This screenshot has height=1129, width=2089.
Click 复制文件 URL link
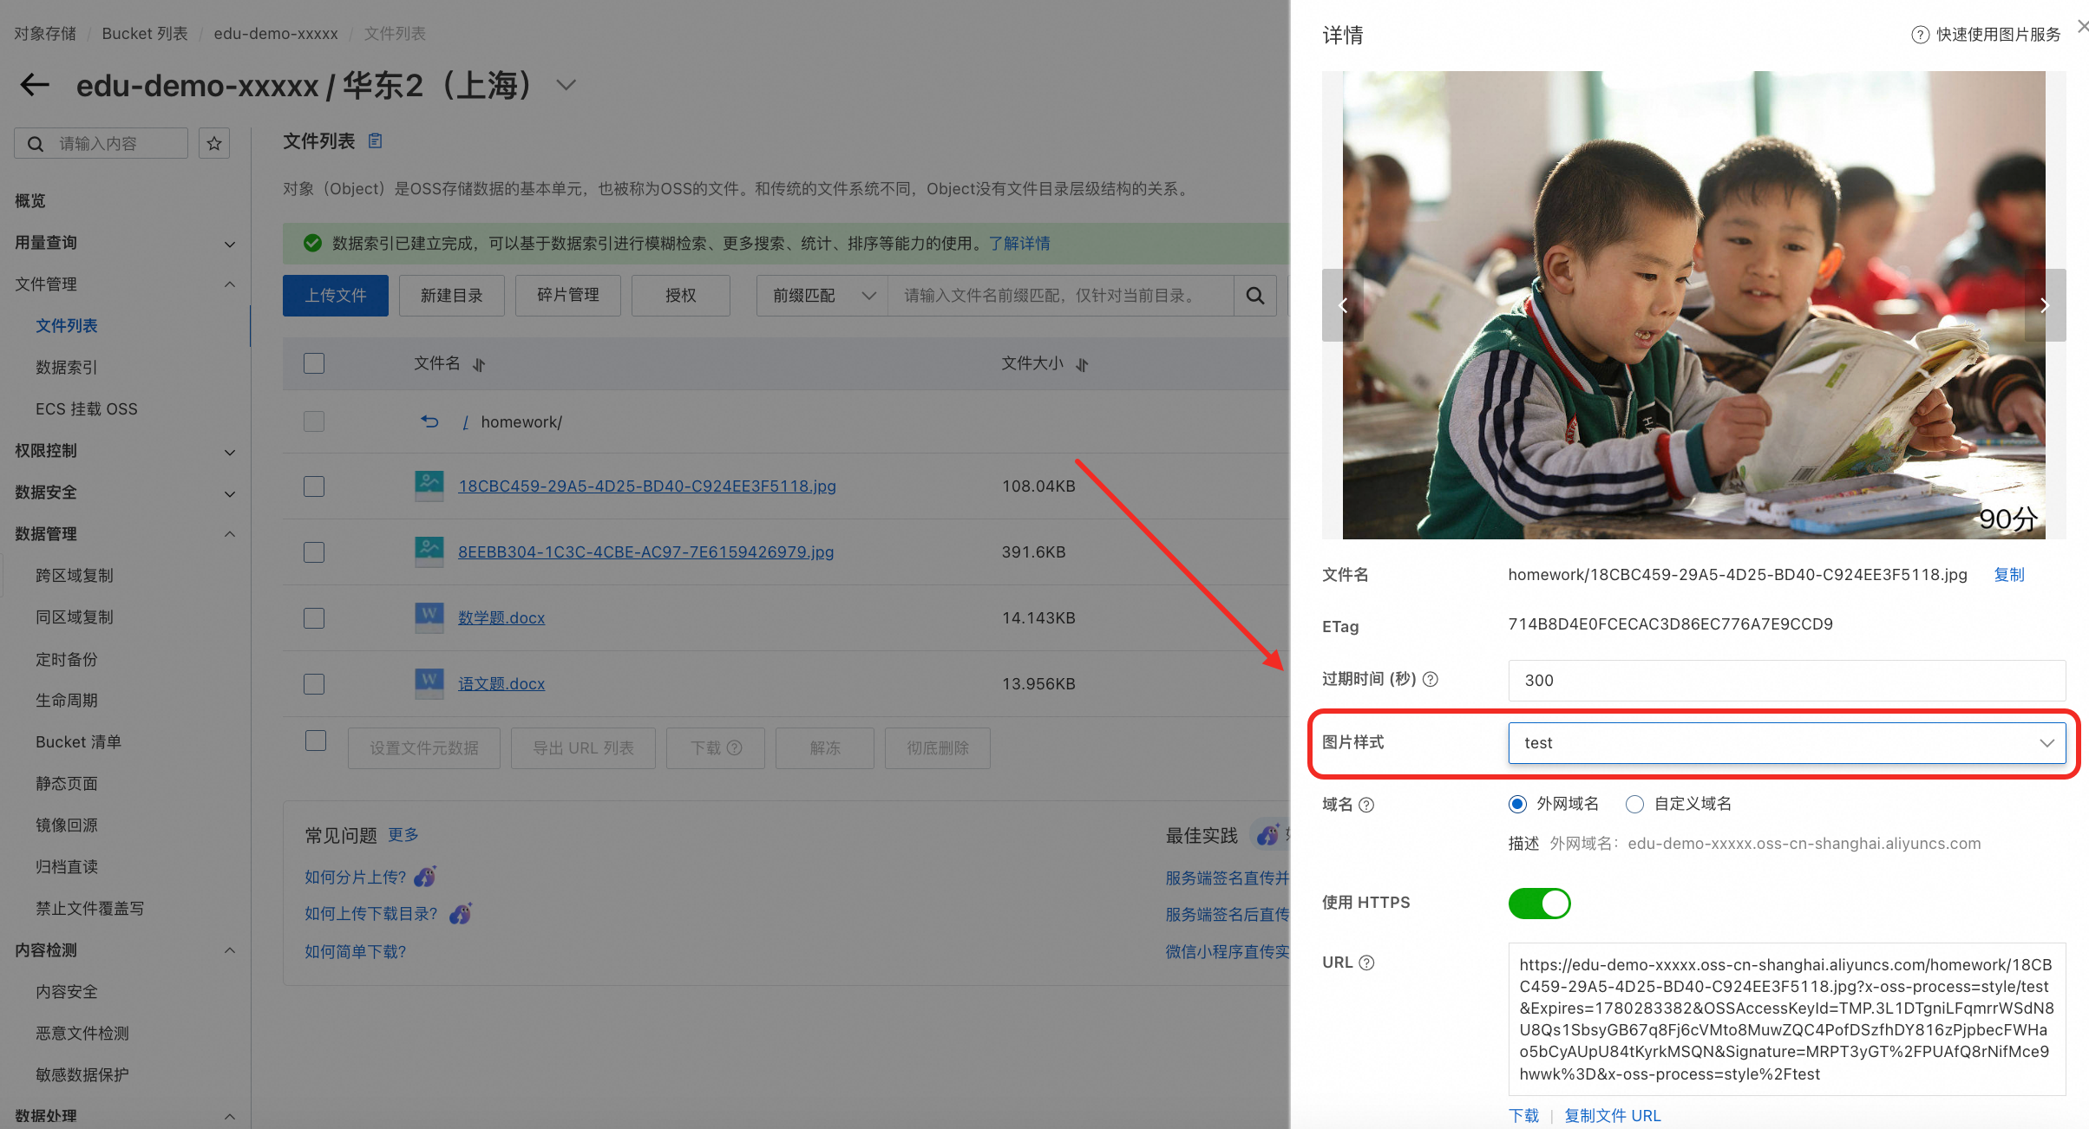tap(1613, 1116)
